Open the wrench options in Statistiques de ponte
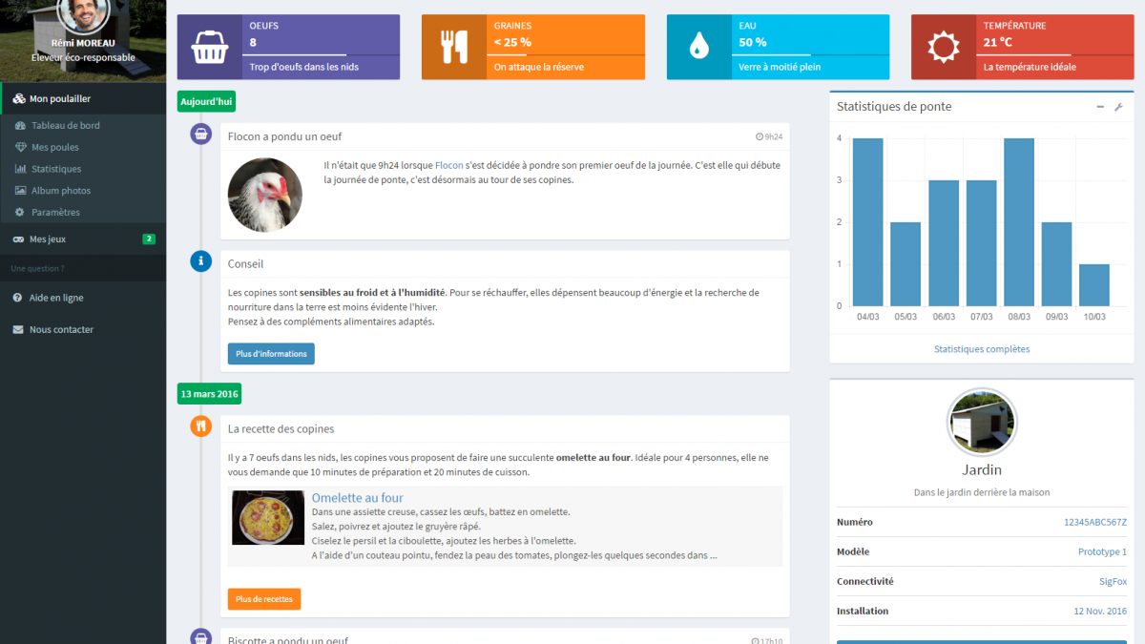1145x644 pixels. tap(1118, 107)
